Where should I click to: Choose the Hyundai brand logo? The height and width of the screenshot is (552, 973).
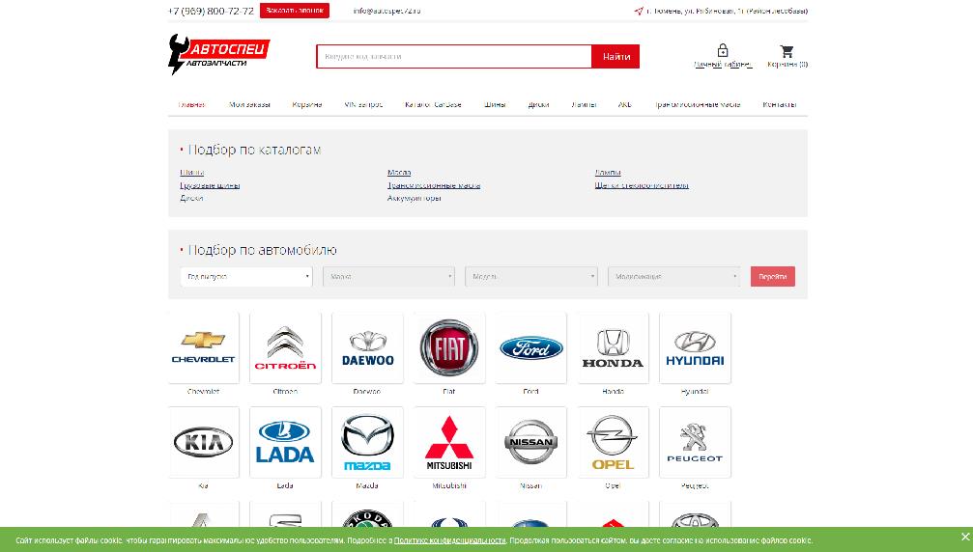(695, 348)
